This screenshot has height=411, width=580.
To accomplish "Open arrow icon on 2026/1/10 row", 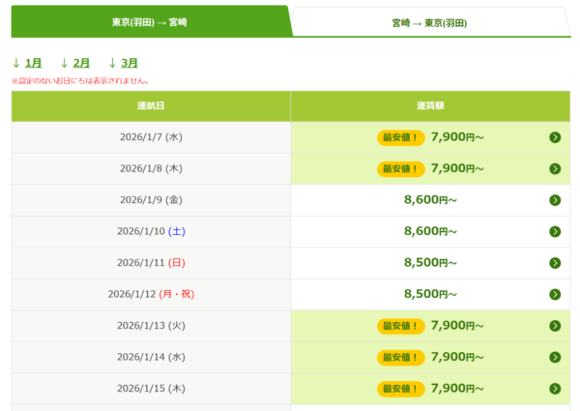I will point(555,232).
